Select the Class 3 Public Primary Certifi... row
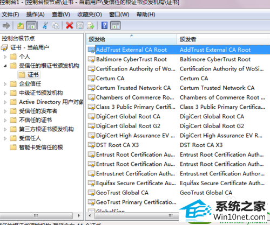The width and height of the screenshot is (270, 225). click(178, 107)
